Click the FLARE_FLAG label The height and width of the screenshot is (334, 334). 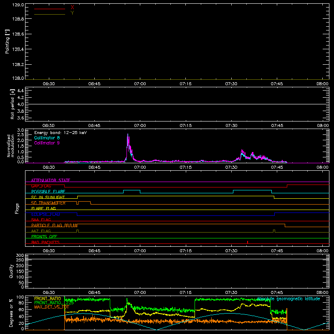coord(43,208)
